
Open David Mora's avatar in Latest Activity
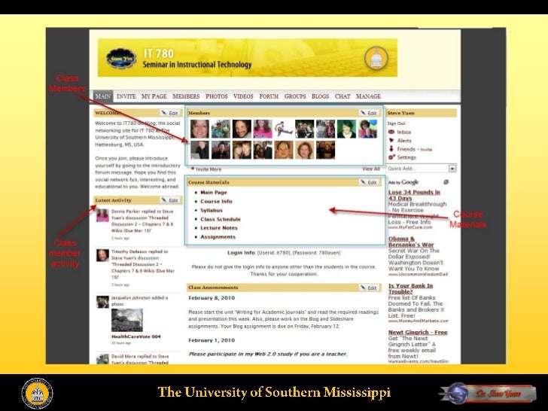click(x=102, y=359)
